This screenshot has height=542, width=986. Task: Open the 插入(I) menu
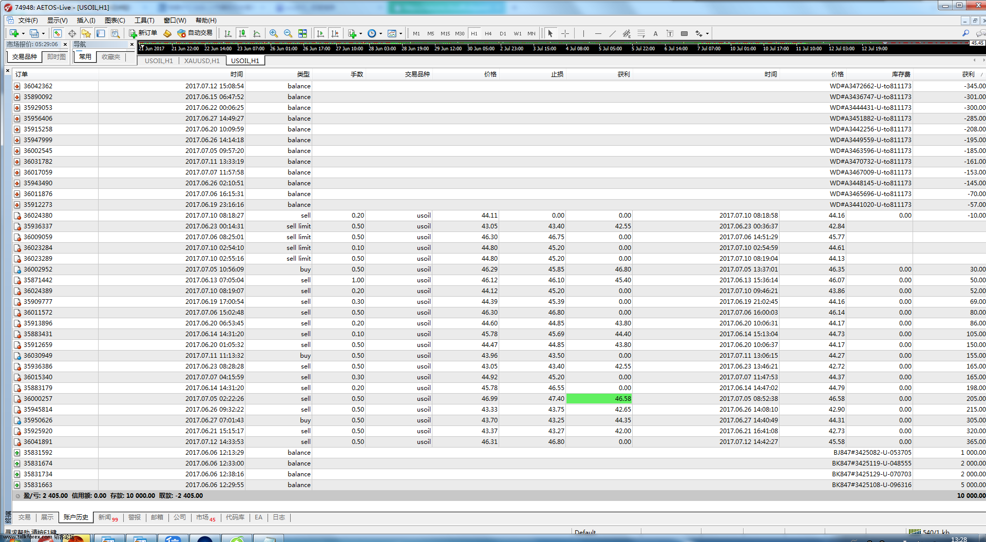pos(86,21)
